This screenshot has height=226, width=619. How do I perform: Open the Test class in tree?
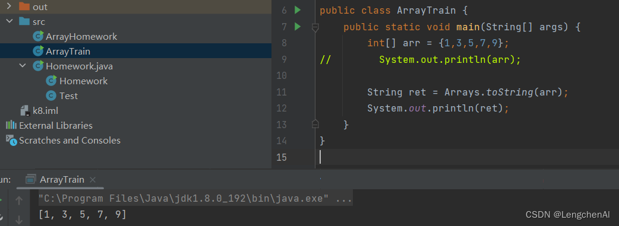(69, 96)
